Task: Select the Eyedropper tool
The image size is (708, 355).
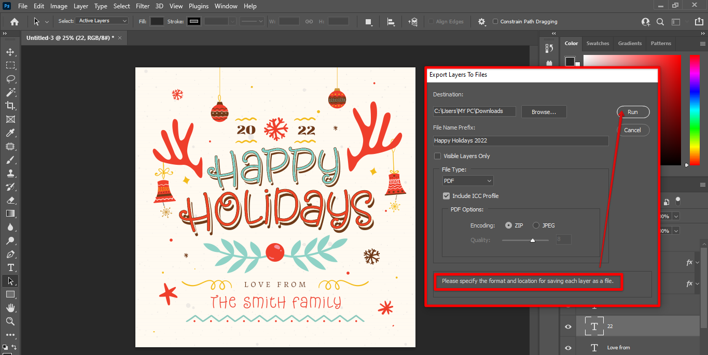Action: [x=10, y=133]
